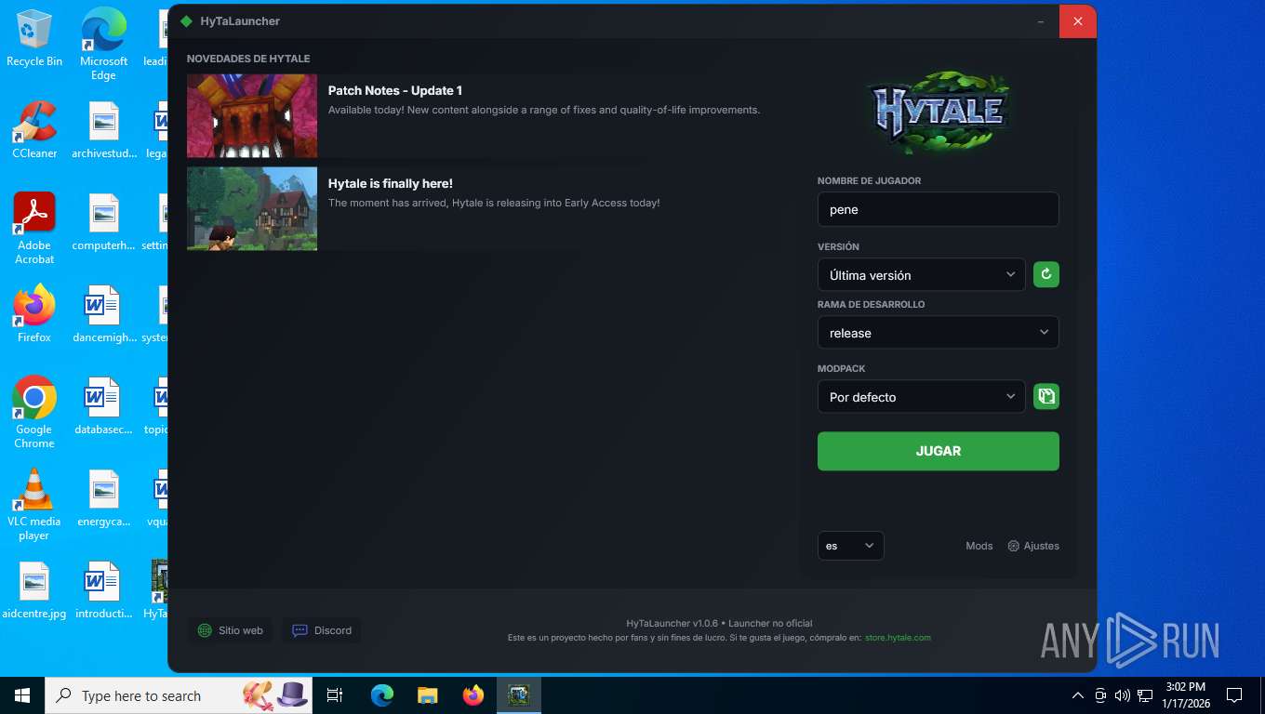Open Hytale is finally here thumbnail
This screenshot has width=1265, height=714.
(x=252, y=209)
